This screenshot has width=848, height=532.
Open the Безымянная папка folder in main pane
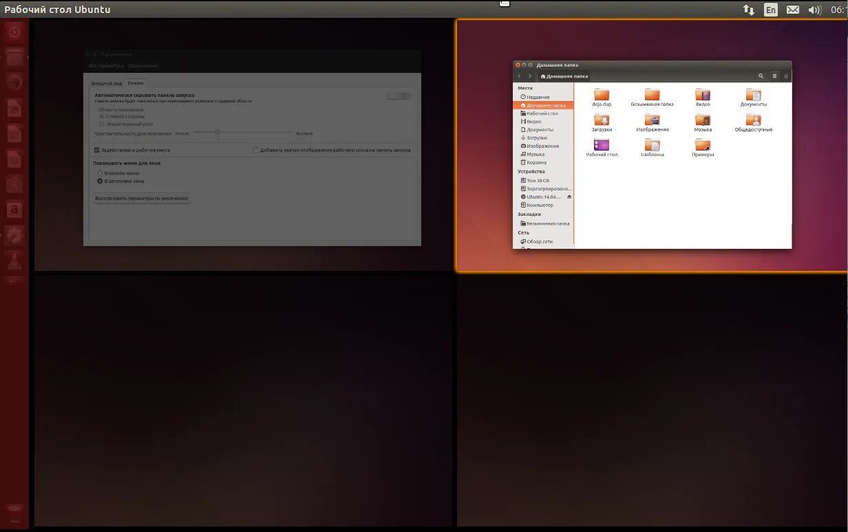pyautogui.click(x=652, y=95)
